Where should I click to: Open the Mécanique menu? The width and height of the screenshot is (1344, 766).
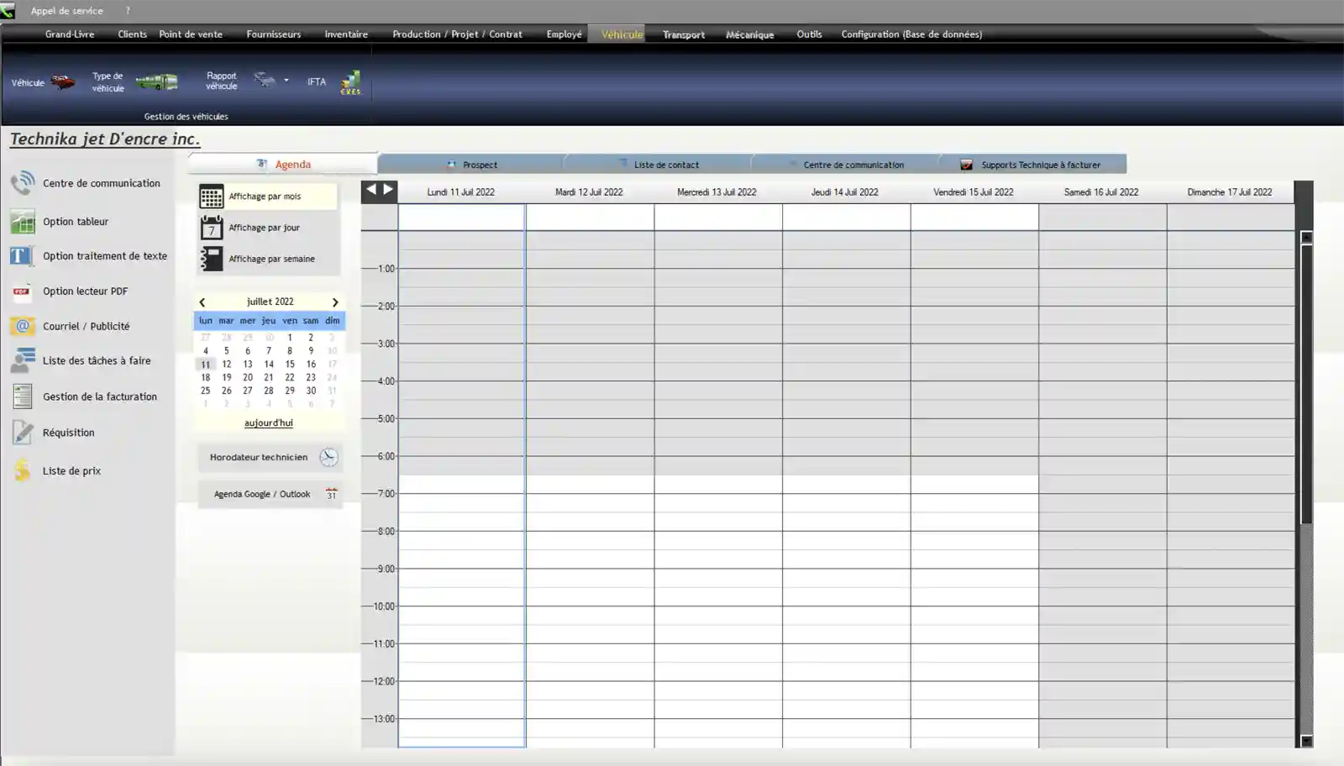[x=750, y=34]
